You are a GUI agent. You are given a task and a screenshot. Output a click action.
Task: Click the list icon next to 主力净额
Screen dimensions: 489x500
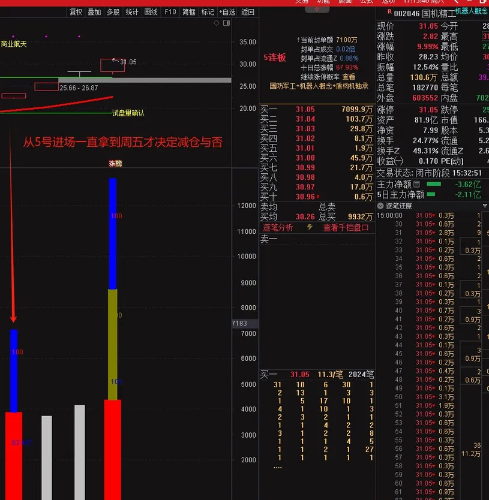pos(416,184)
